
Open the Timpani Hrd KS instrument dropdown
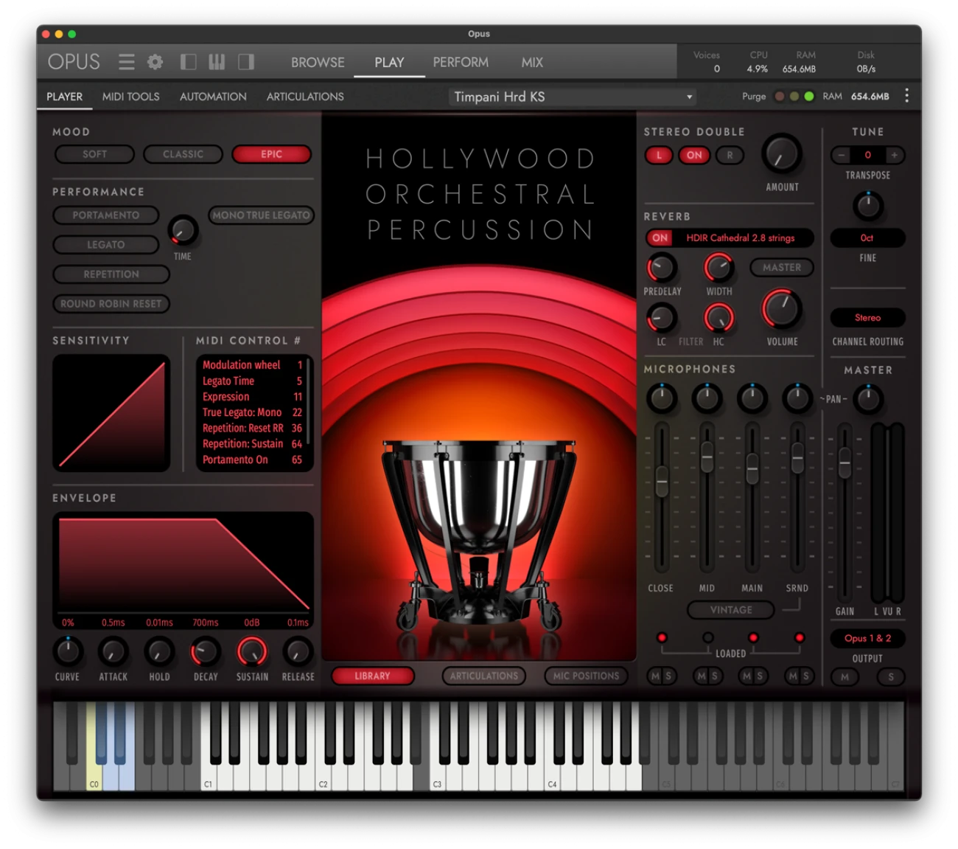point(573,97)
